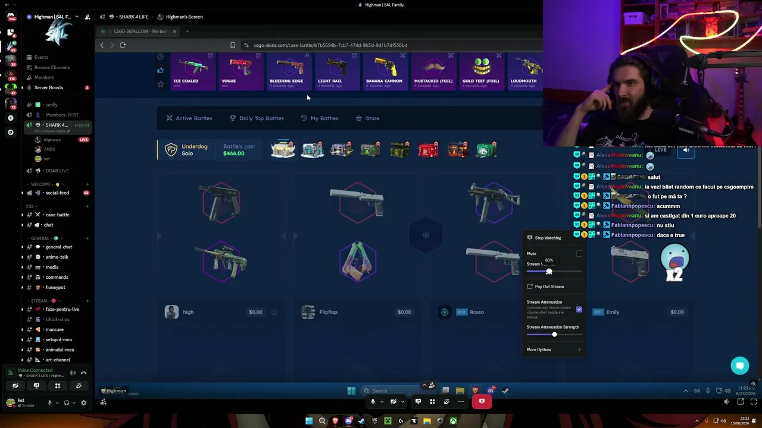Open the Store tab

pos(367,118)
